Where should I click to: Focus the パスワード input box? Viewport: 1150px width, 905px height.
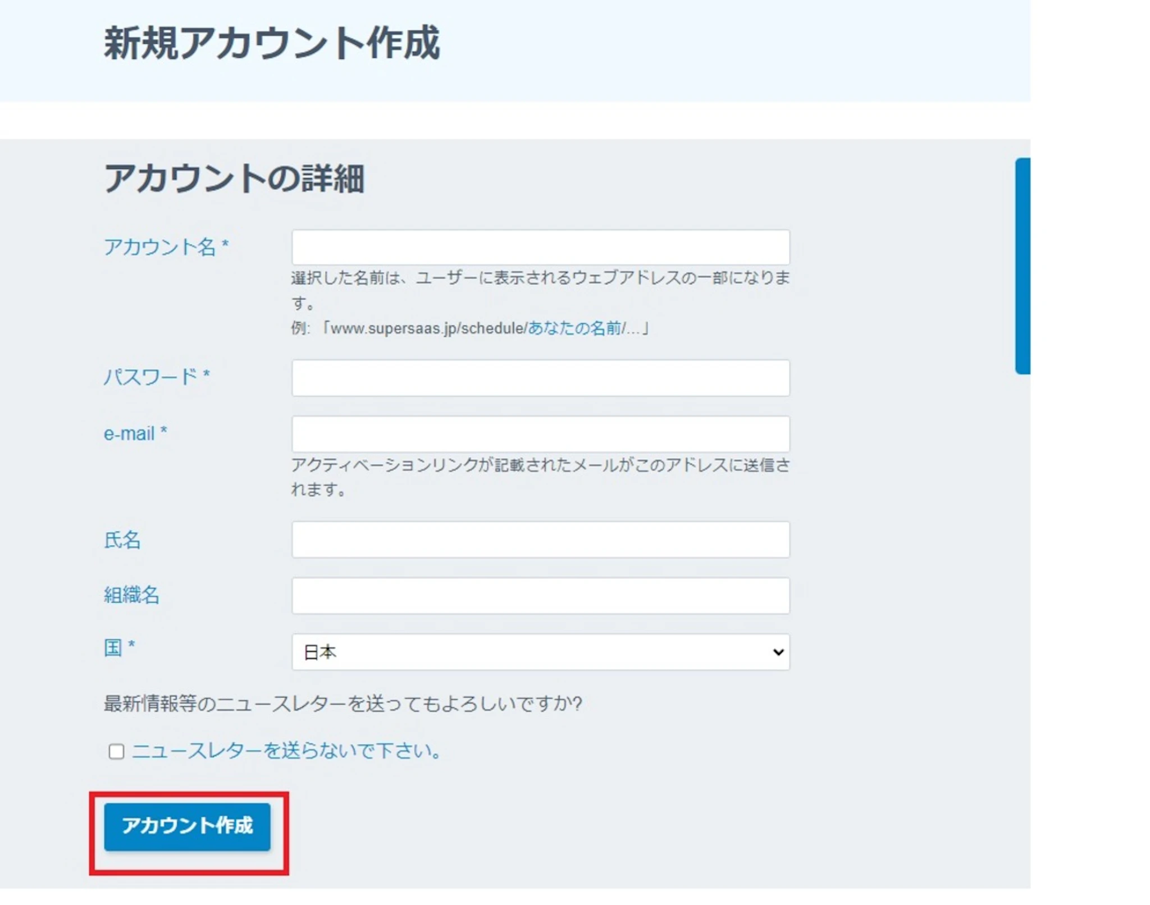coord(540,378)
